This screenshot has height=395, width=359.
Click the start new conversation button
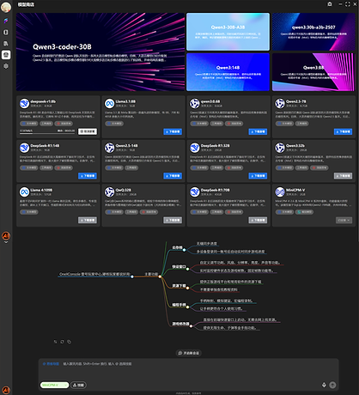click(x=188, y=353)
